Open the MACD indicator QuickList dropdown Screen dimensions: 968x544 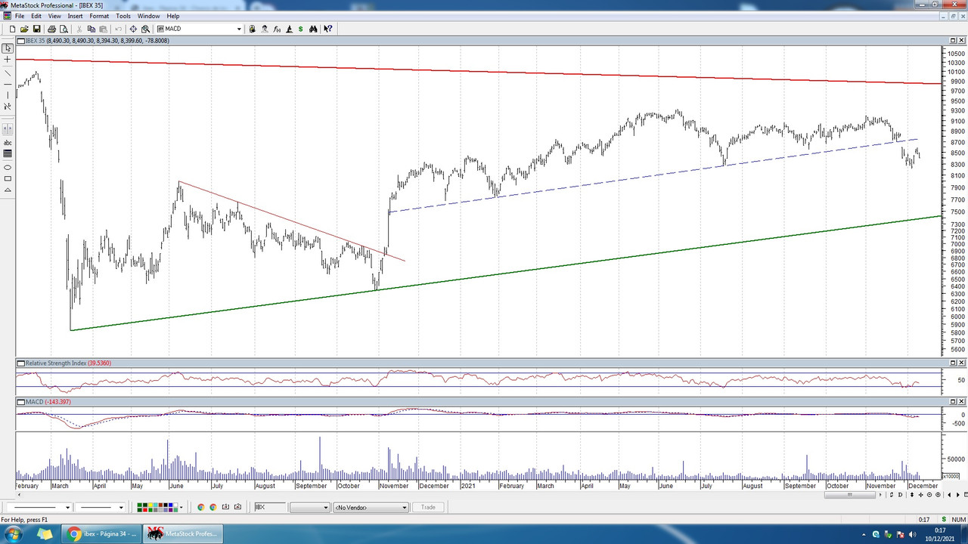(239, 29)
